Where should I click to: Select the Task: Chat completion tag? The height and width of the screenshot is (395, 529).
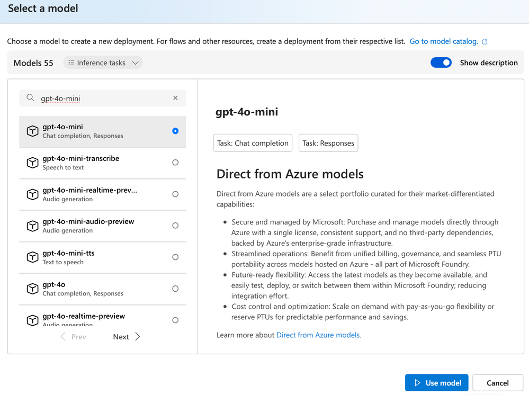point(253,143)
